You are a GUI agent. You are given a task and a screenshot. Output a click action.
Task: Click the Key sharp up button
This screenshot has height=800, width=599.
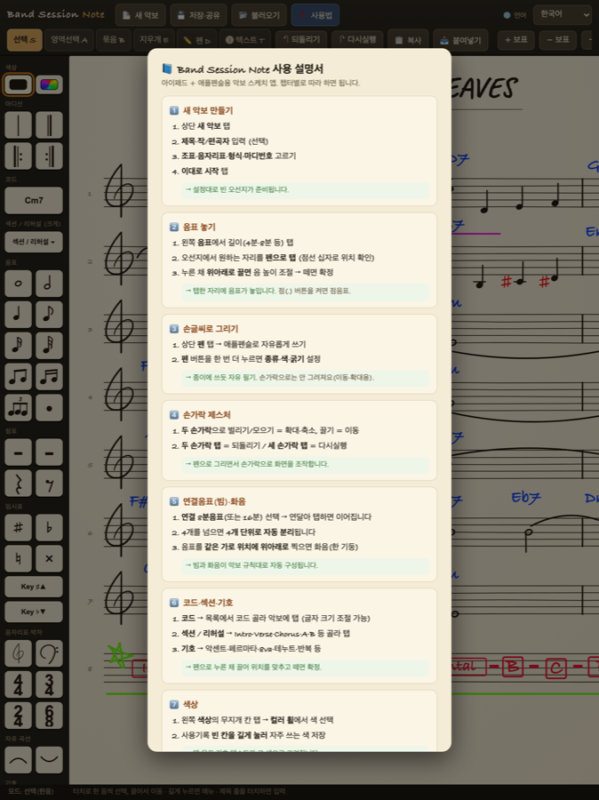tap(34, 587)
